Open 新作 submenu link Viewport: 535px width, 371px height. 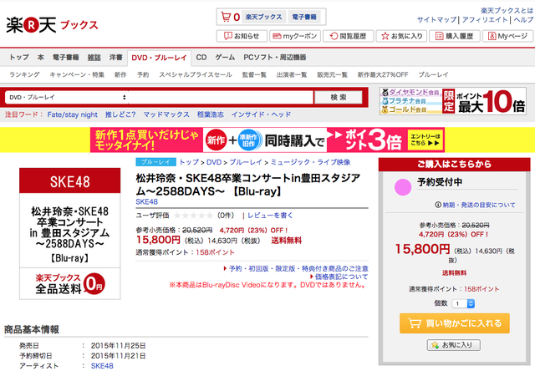pos(120,74)
